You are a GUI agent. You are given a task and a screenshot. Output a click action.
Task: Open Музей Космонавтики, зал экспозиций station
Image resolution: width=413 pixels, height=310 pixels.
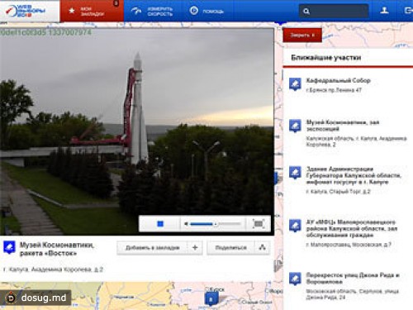tap(343, 126)
